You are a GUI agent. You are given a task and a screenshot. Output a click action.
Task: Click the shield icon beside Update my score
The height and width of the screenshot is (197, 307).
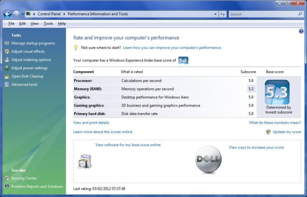(268, 132)
